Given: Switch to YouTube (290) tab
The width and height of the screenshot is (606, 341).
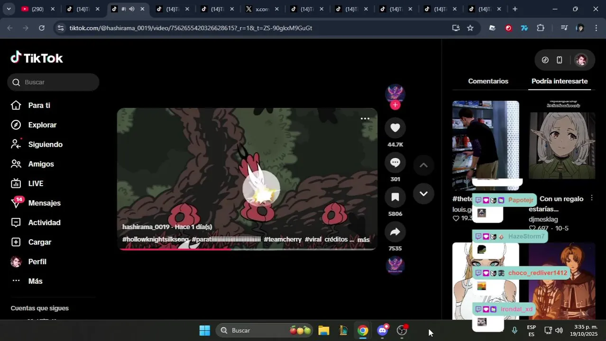Looking at the screenshot, I should click(x=38, y=9).
